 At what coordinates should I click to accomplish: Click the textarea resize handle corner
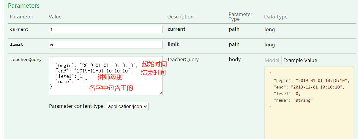pos(161,93)
